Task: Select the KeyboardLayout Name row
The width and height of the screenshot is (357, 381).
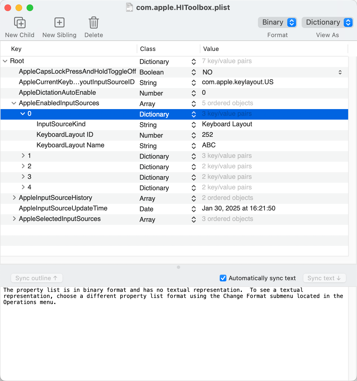Action: 70,145
